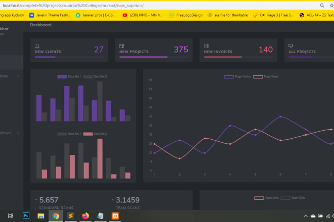Switch to Chrome on the taskbar
Screen dimensions: 334x222
56,216
